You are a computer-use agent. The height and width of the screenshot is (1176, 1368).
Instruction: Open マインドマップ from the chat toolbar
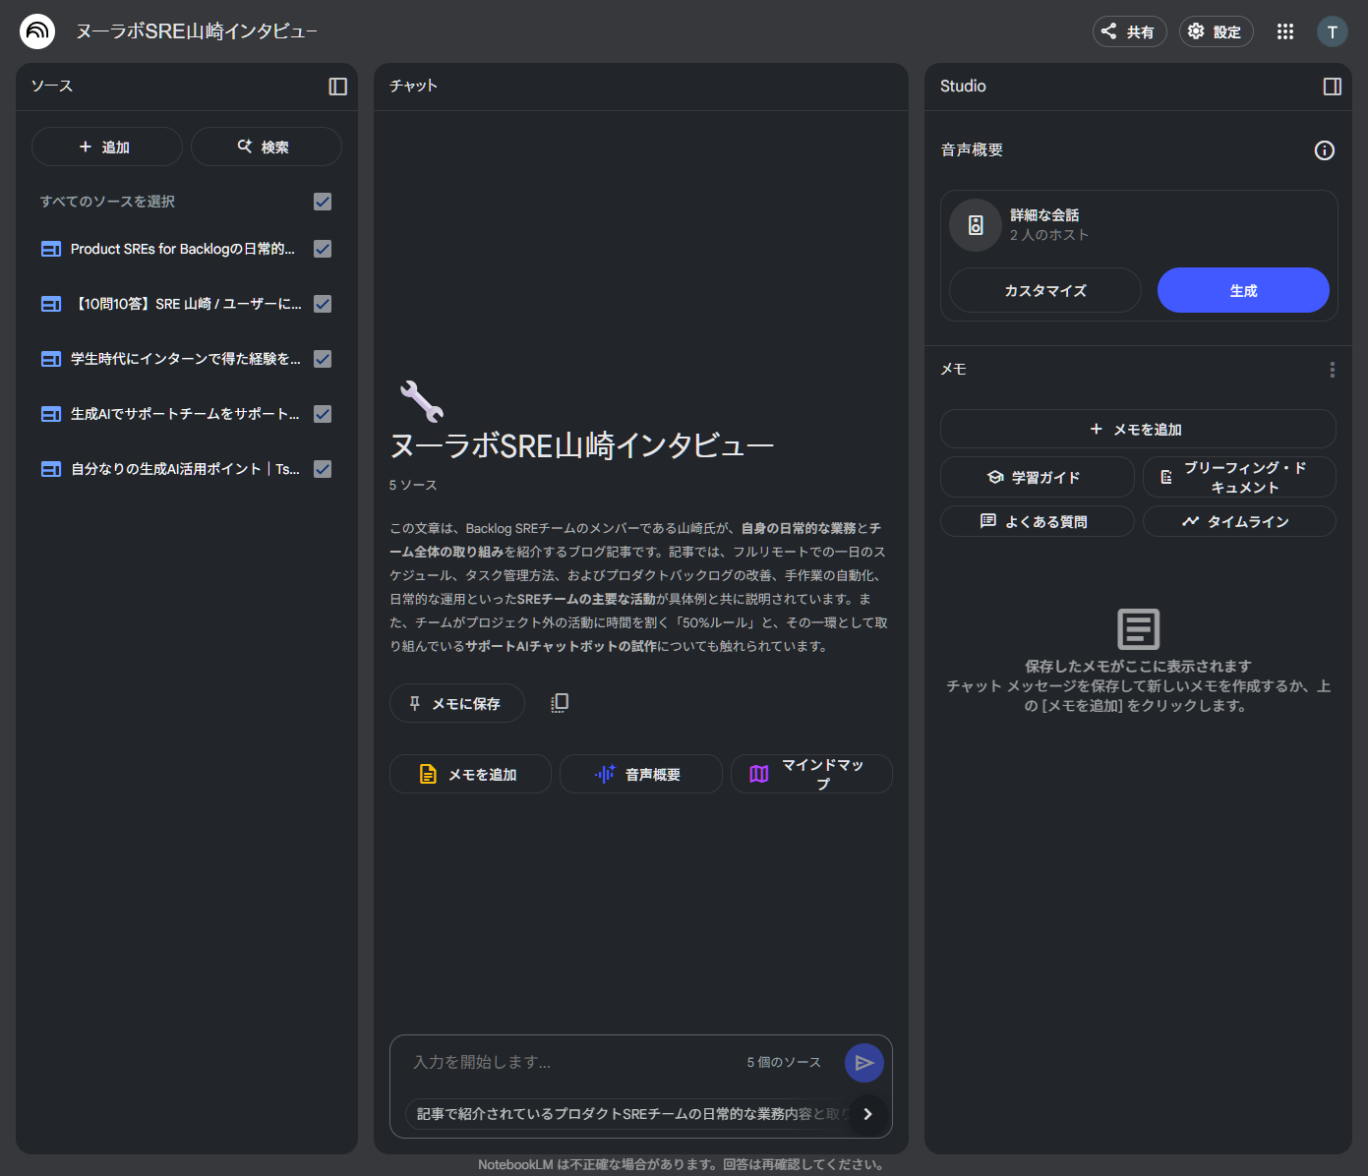(811, 774)
